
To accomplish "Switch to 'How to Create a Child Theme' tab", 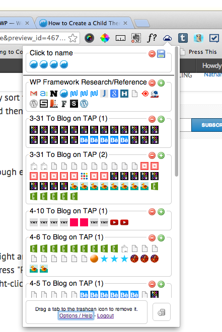I will [84, 23].
